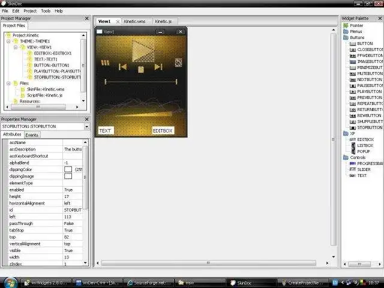Image resolution: width=384 pixels, height=288 pixels.
Task: Collapse the THEME:-THEME1 tree node
Action: tap(8, 41)
